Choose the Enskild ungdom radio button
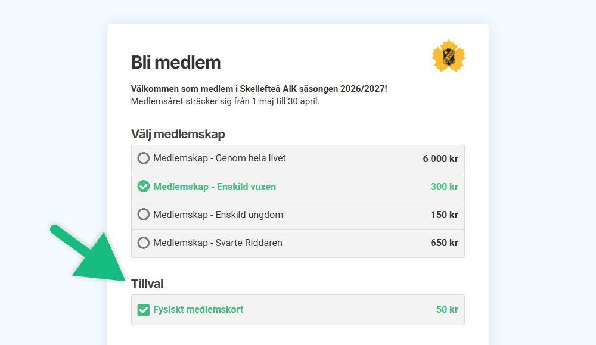This screenshot has width=596, height=345. [143, 215]
